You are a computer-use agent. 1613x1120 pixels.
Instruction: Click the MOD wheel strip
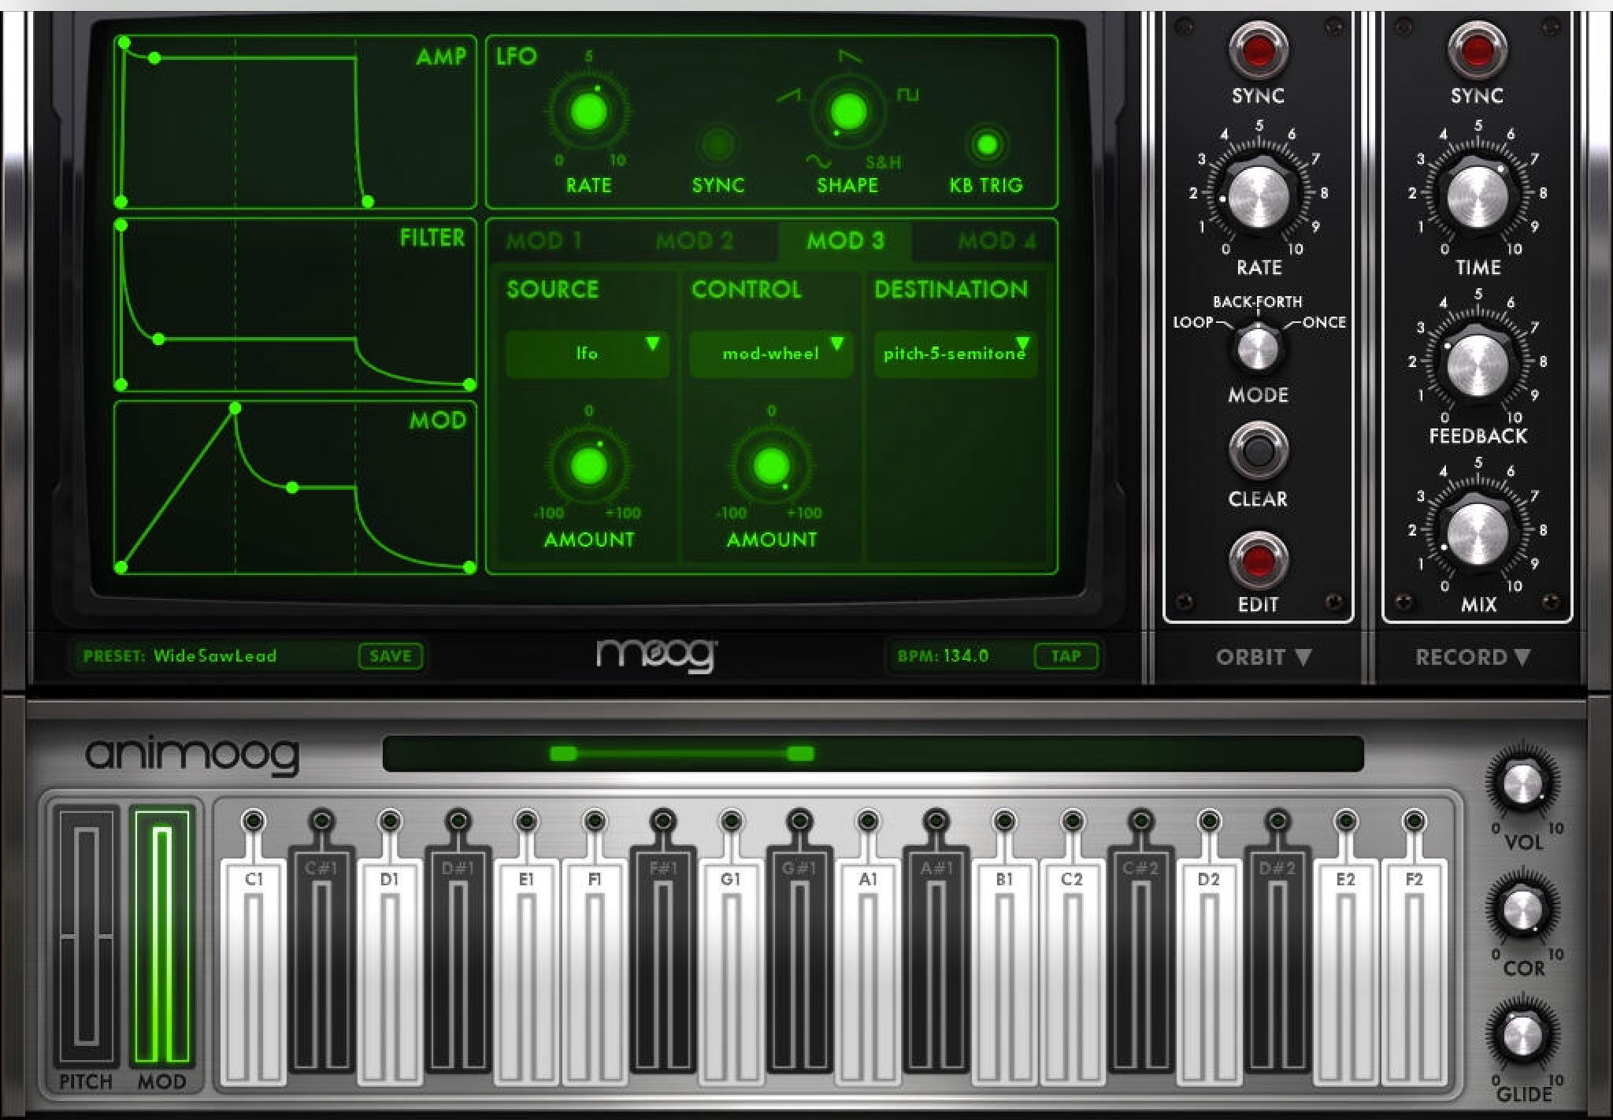click(161, 937)
